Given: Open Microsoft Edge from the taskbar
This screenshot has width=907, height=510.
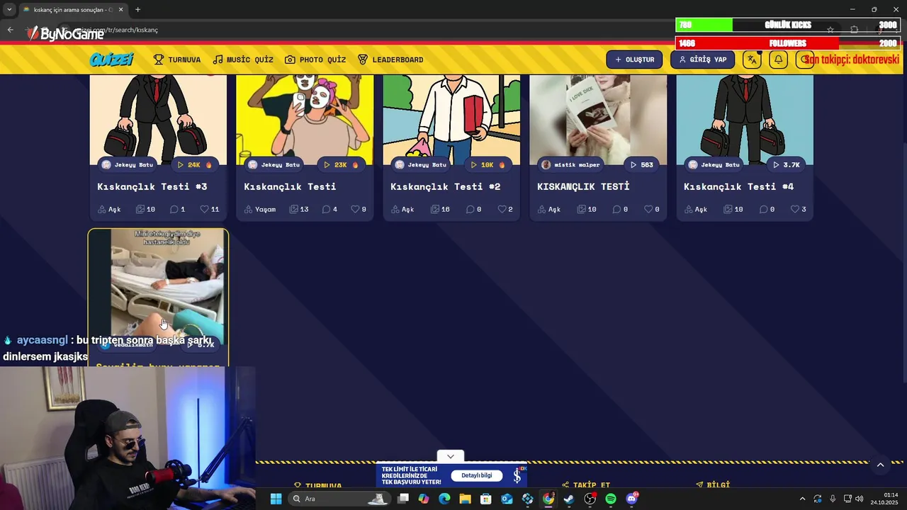Looking at the screenshot, I should [444, 499].
